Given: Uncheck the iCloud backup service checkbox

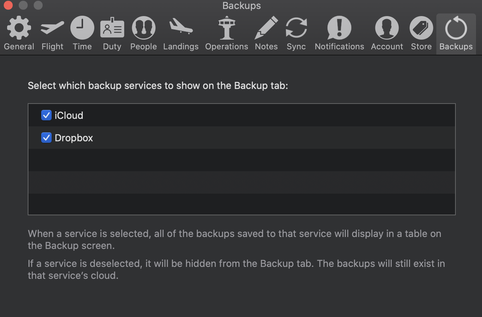Looking at the screenshot, I should coord(46,115).
